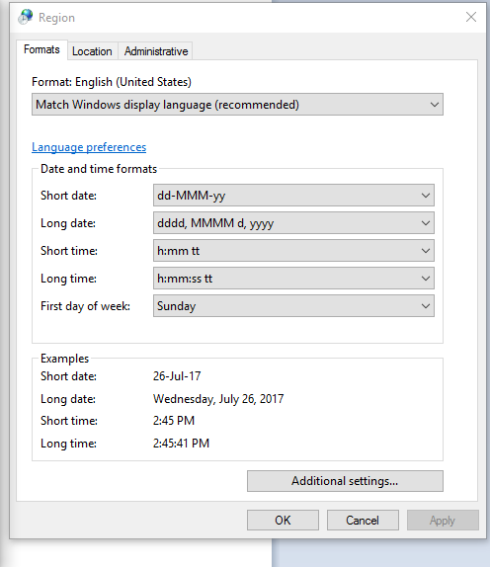Viewport: 490px width, 567px height.
Task: Switch to the Administrative tab
Action: click(156, 51)
